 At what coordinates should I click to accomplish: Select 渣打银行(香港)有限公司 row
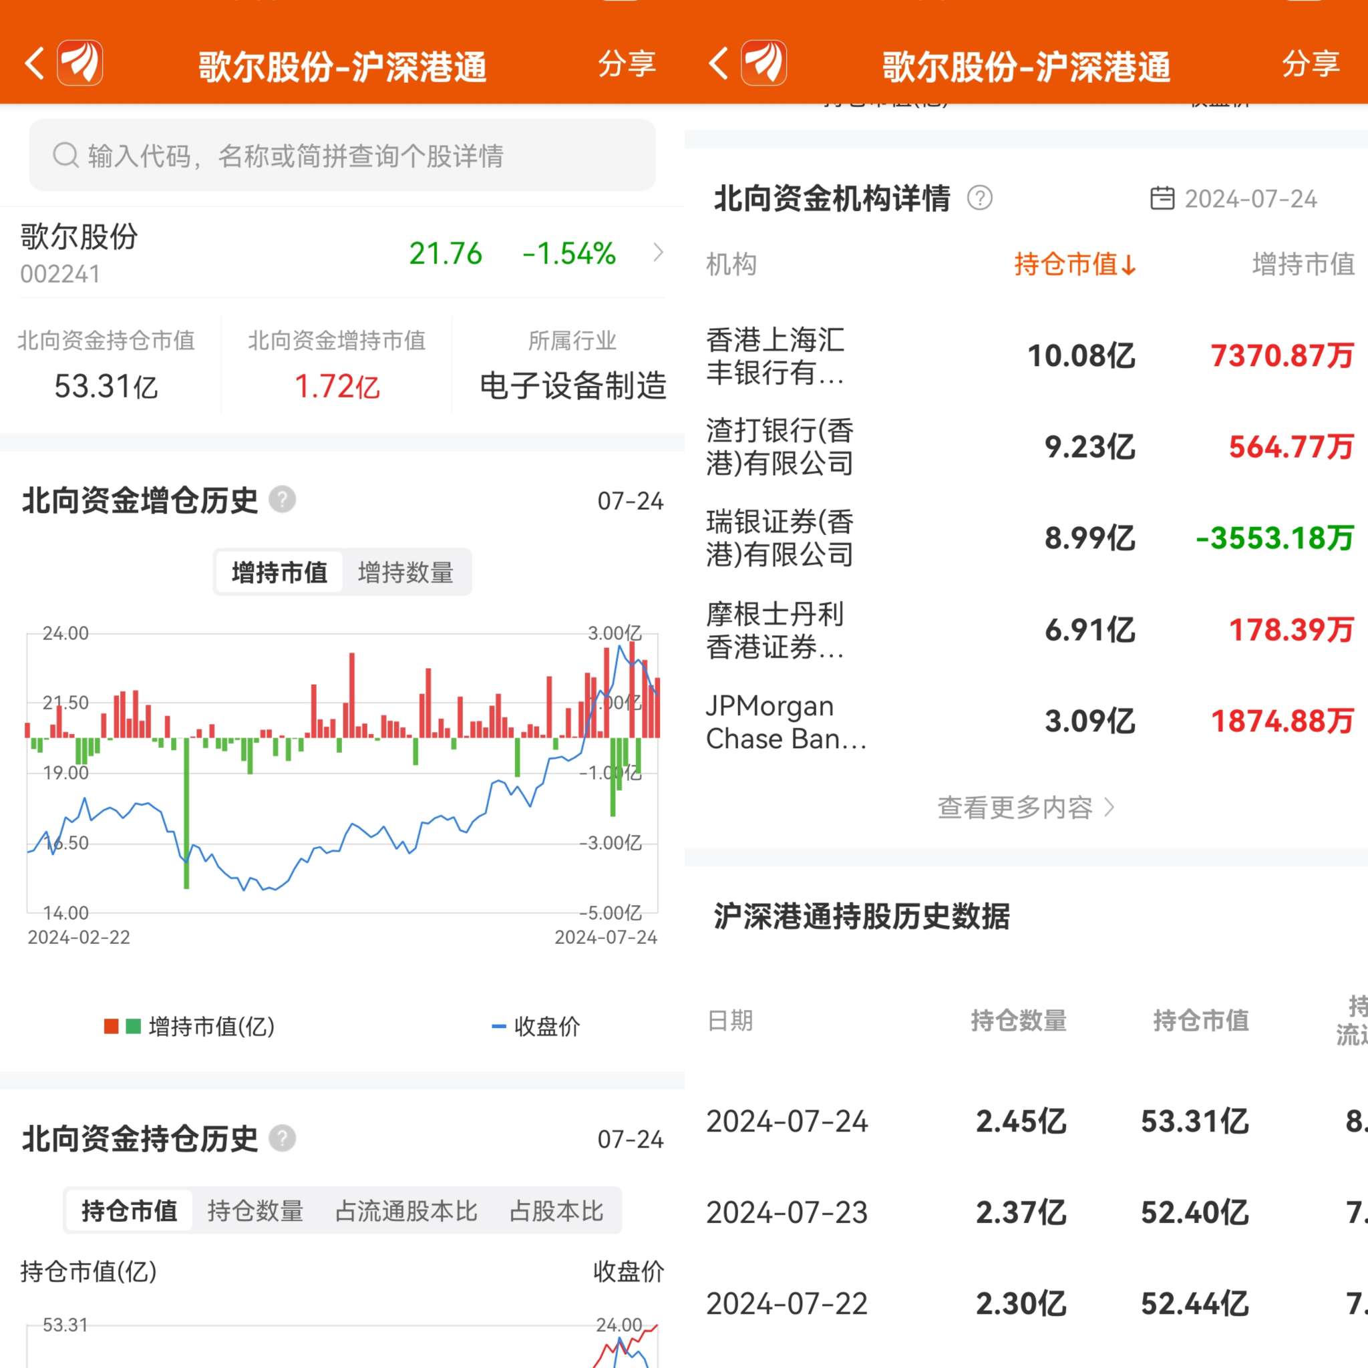point(1026,447)
